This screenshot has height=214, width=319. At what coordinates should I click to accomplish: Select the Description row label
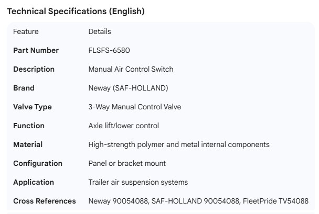pos(34,69)
